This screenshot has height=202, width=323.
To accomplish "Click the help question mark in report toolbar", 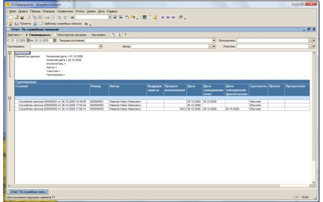I will pos(125,35).
